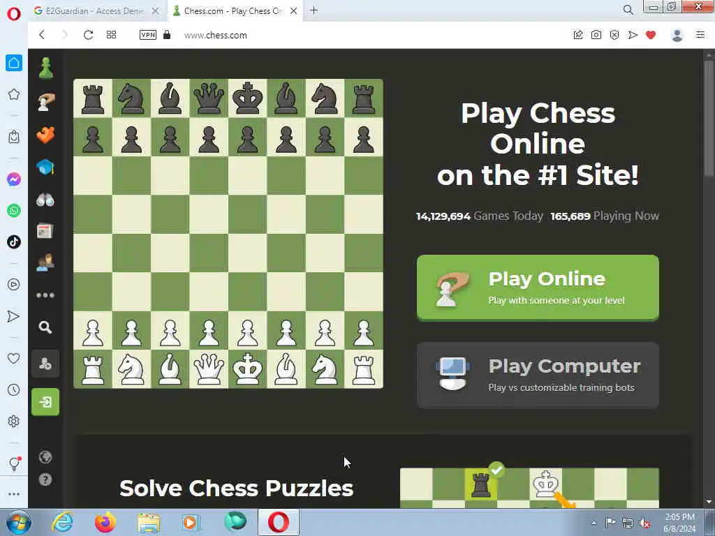The image size is (715, 536).
Task: Open the profile avatar in toolbar
Action: [677, 35]
